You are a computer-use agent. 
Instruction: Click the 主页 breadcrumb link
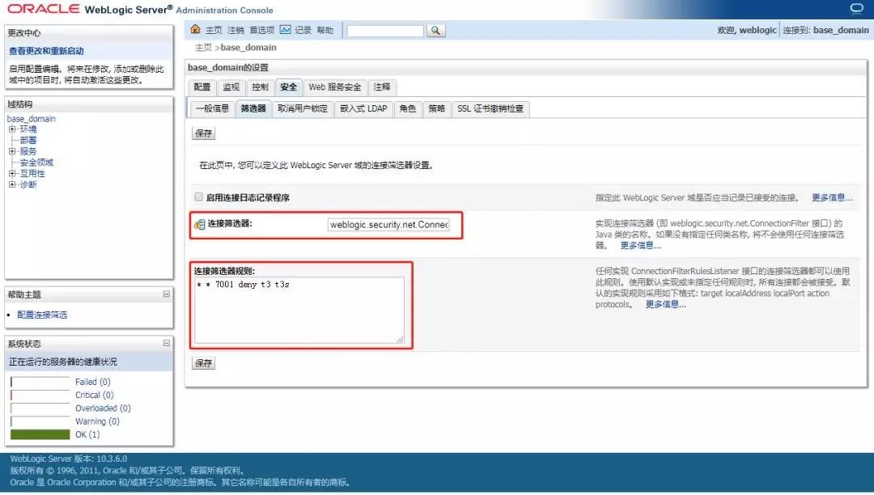203,48
